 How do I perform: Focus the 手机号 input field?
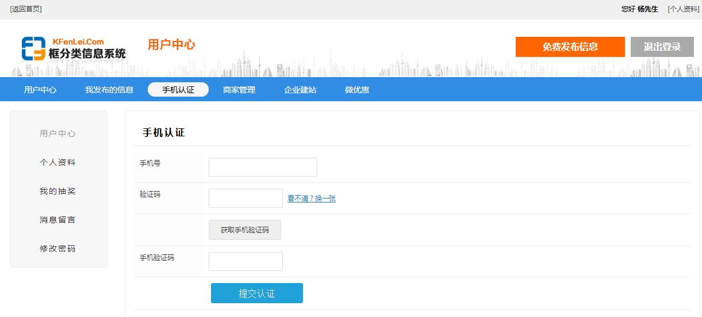263,167
